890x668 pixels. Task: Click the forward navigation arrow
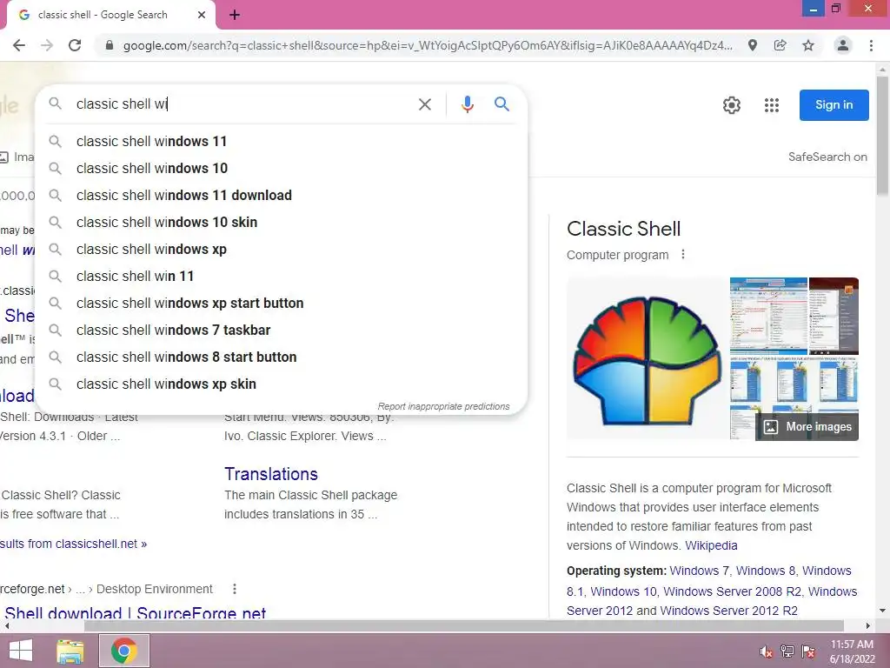point(47,45)
